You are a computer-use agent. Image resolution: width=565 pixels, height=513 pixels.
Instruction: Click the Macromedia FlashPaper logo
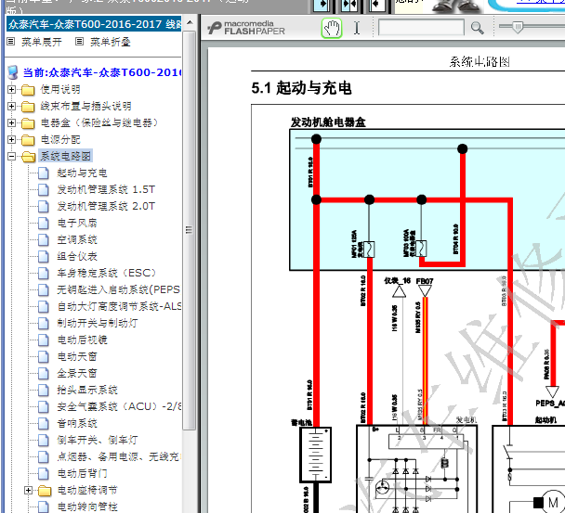point(246,28)
